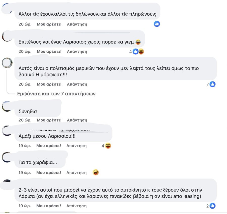
Task: Reply to Επιτέλους Λαρισαιος comment
Action: [x=77, y=51]
